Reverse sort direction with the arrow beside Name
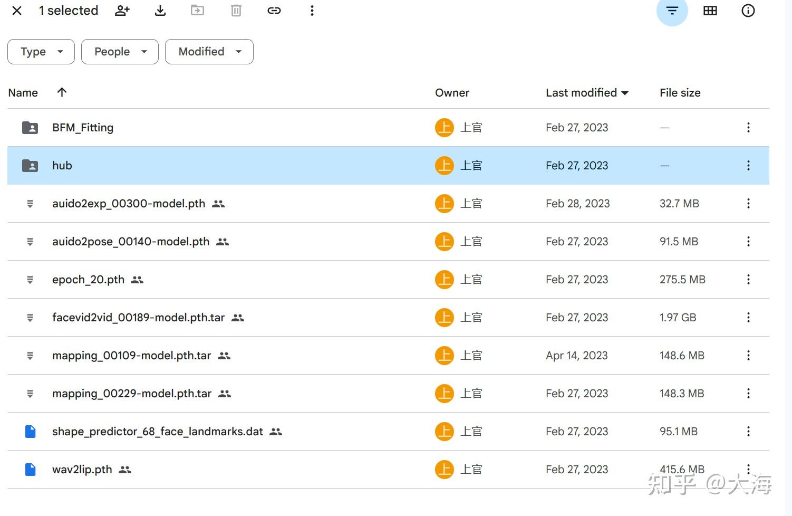The height and width of the screenshot is (516, 792). (x=62, y=92)
